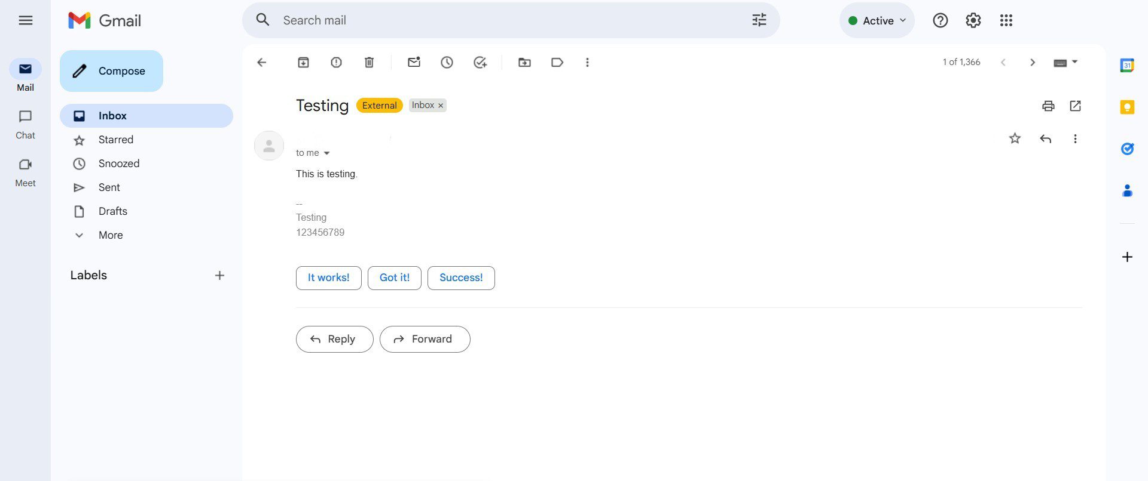The height and width of the screenshot is (481, 1148).
Task: Report this email as spam
Action: tap(336, 62)
